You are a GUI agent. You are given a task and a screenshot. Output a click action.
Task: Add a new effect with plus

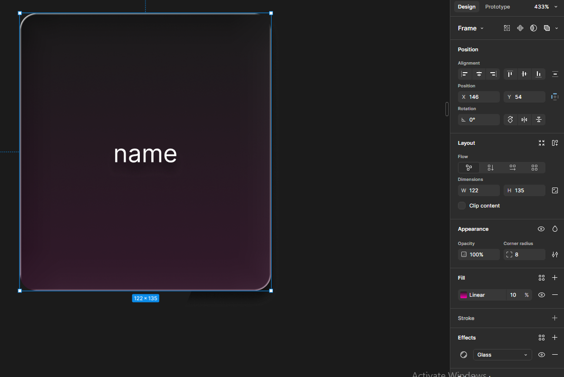554,338
